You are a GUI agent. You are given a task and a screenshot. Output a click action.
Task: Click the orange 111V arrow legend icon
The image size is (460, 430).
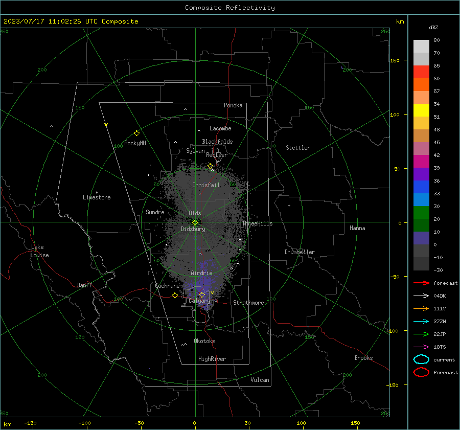point(421,308)
